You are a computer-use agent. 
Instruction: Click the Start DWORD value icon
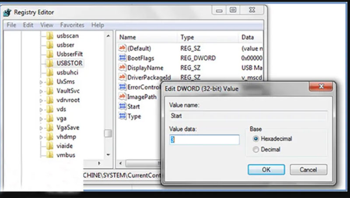click(122, 107)
